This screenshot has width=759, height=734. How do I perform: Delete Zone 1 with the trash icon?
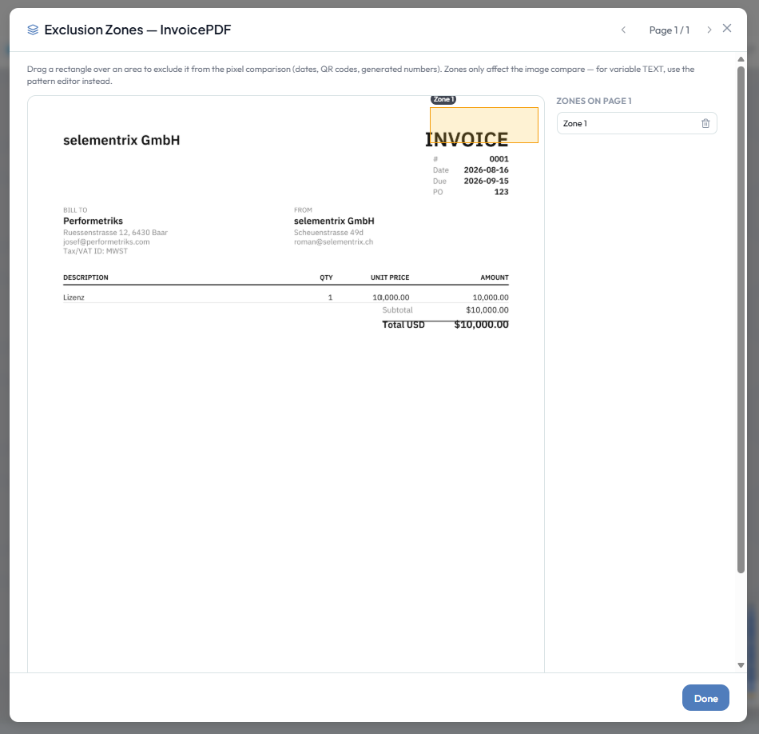tap(705, 124)
